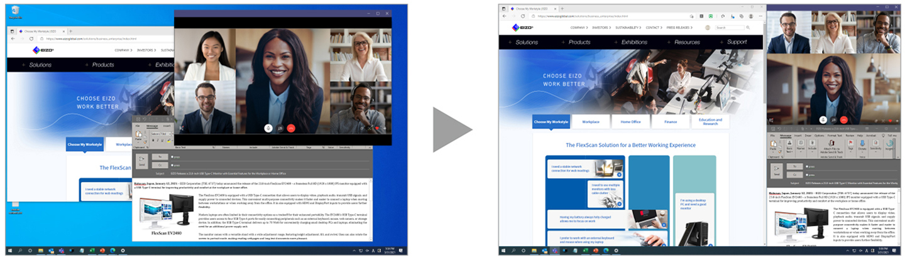Expand the Resources menu on EIZO navigation bar
Viewport: 905px width, 260px height.
[686, 42]
